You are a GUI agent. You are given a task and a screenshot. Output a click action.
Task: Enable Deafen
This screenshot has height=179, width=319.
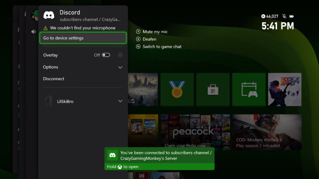(x=146, y=39)
